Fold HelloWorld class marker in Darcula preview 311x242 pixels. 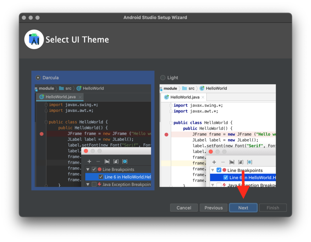click(46, 122)
